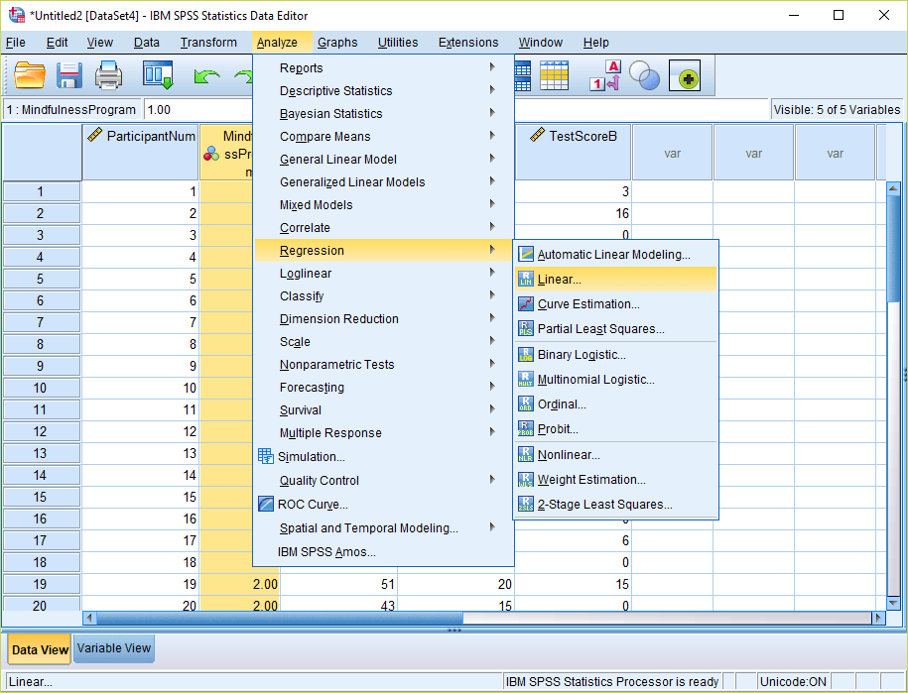Screen dimensions: 908x693
Task: Click the Print icon in toolbar
Action: click(108, 76)
